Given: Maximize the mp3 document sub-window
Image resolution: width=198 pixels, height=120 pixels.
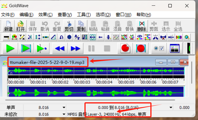Looking at the screenshot, I should pos(173,62).
